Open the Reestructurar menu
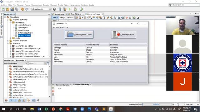 click(37, 5)
